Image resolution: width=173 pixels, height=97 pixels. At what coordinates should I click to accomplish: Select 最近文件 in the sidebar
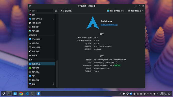tap(42, 27)
